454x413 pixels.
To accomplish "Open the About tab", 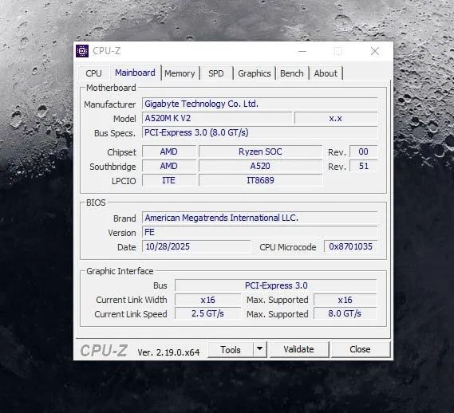I will pos(326,73).
